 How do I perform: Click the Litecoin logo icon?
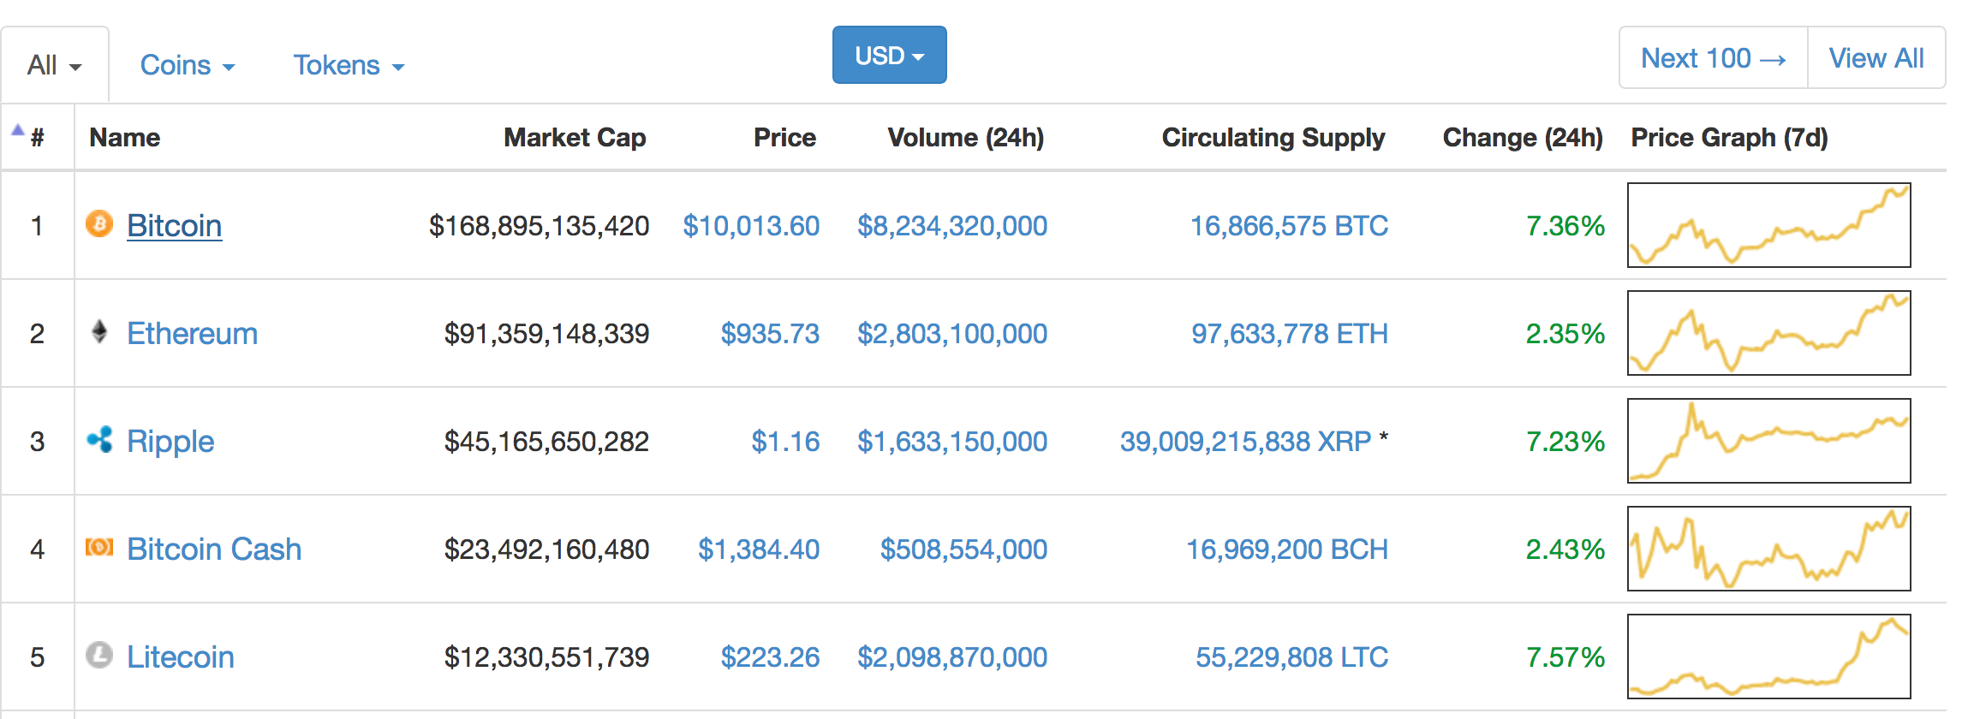[99, 655]
